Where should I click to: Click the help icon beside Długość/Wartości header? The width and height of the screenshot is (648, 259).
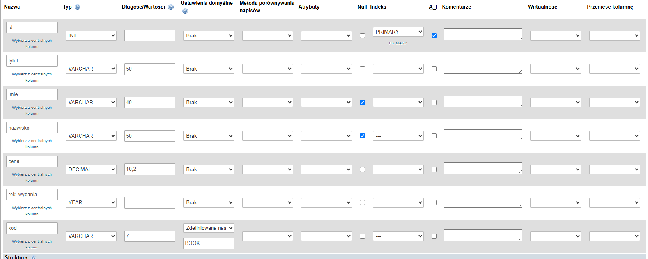[x=171, y=7]
